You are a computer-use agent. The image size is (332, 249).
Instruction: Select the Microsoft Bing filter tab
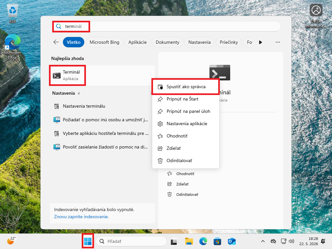104,42
